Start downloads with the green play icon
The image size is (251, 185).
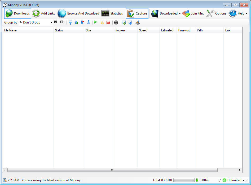96,22
